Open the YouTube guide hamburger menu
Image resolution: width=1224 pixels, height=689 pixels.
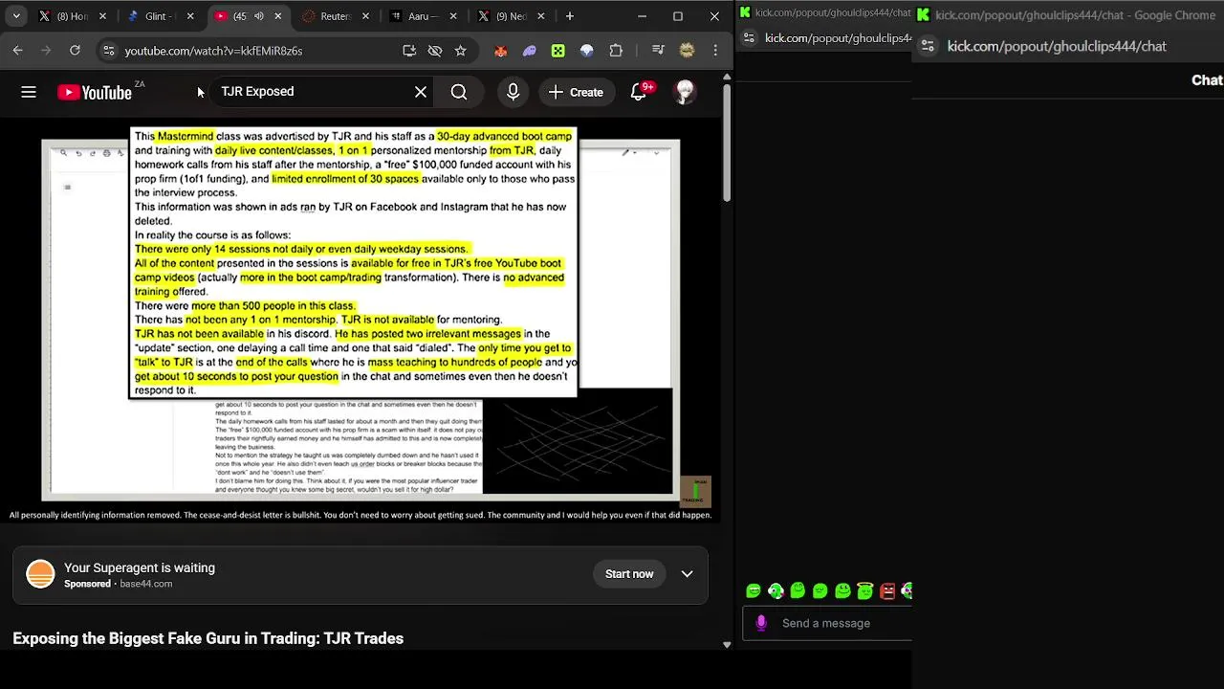point(29,92)
